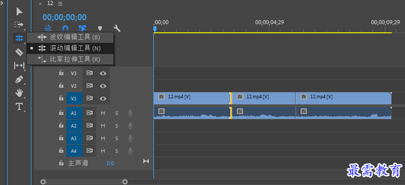The width and height of the screenshot is (405, 185).
Task: Toggle lock on track A4
Action: coord(61,151)
